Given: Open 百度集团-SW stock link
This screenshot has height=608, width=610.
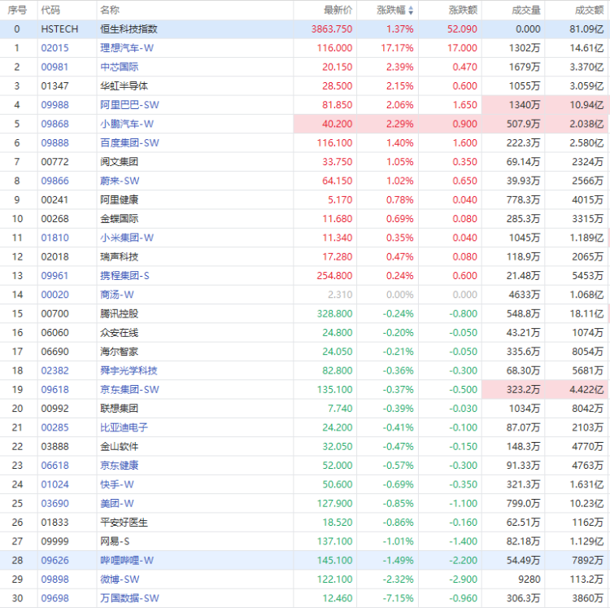Looking at the screenshot, I should [x=129, y=143].
